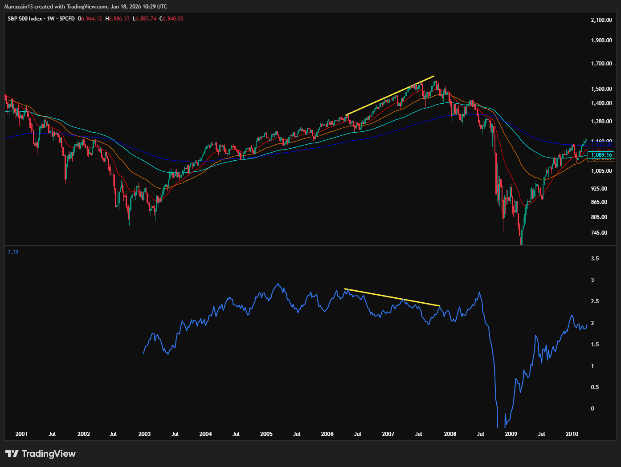Click the 2003 time axis label
621x467 pixels.
tap(145, 434)
